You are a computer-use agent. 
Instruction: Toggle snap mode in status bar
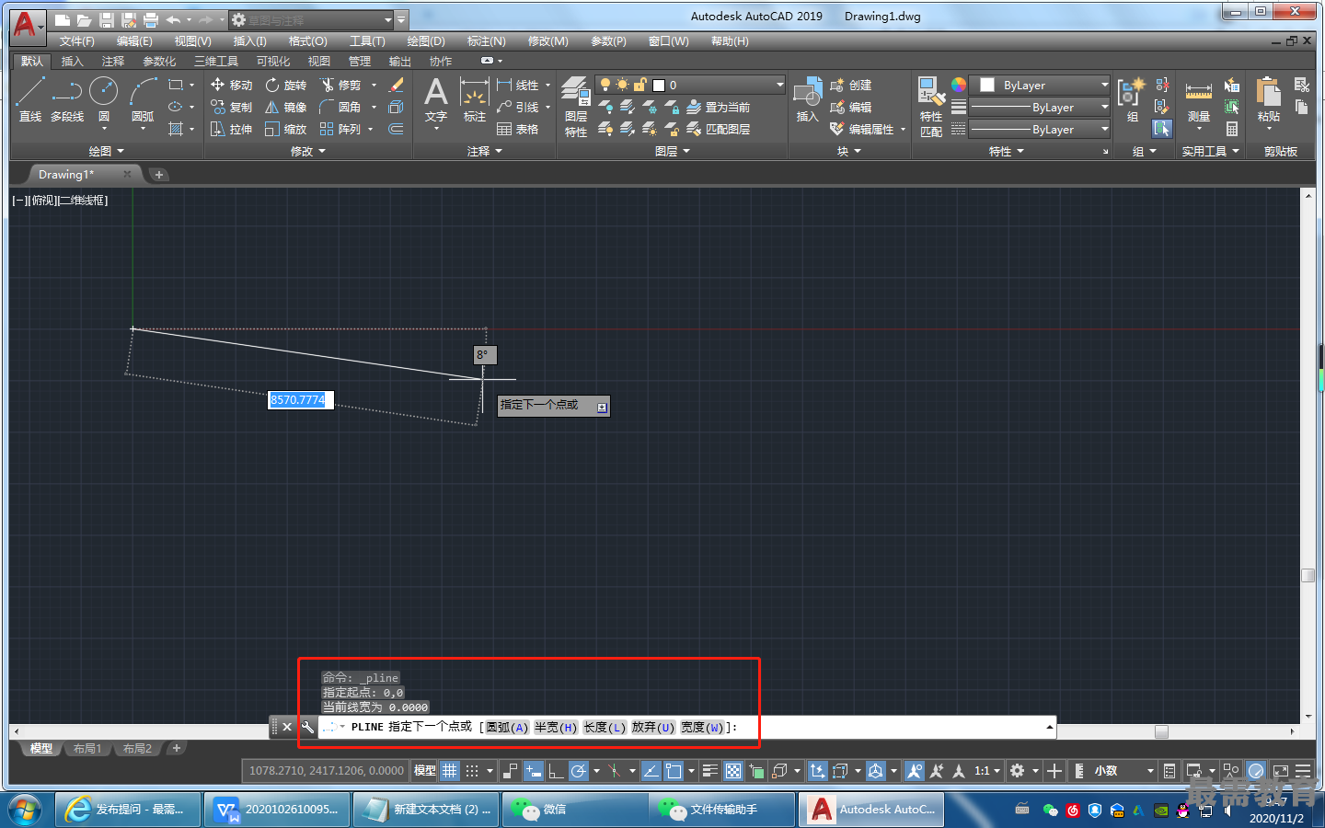472,771
